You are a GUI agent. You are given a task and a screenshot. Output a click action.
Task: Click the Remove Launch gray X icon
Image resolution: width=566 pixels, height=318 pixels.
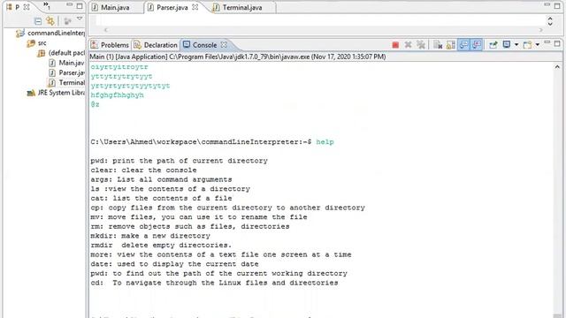pos(409,45)
